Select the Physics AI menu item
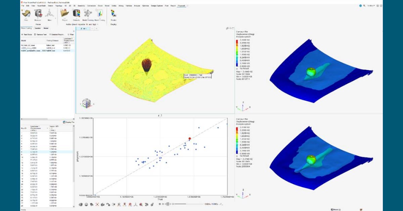Screen dimensions: 403x211 coord(181,6)
